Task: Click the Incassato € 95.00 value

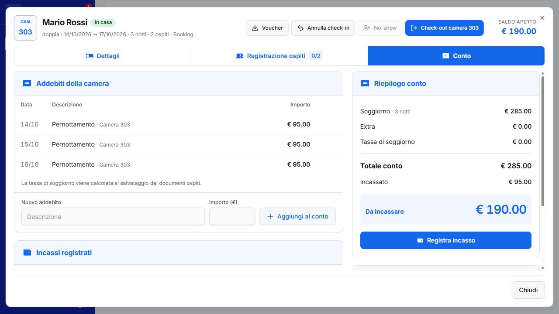Action: click(520, 182)
